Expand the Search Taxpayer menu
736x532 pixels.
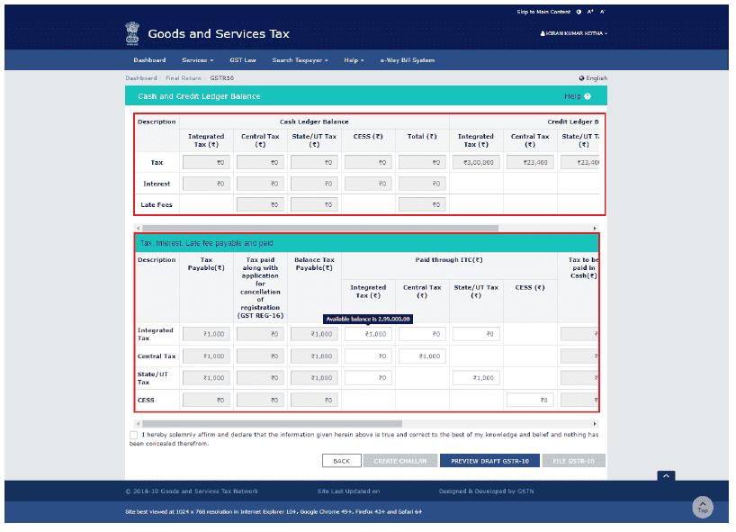[x=300, y=60]
